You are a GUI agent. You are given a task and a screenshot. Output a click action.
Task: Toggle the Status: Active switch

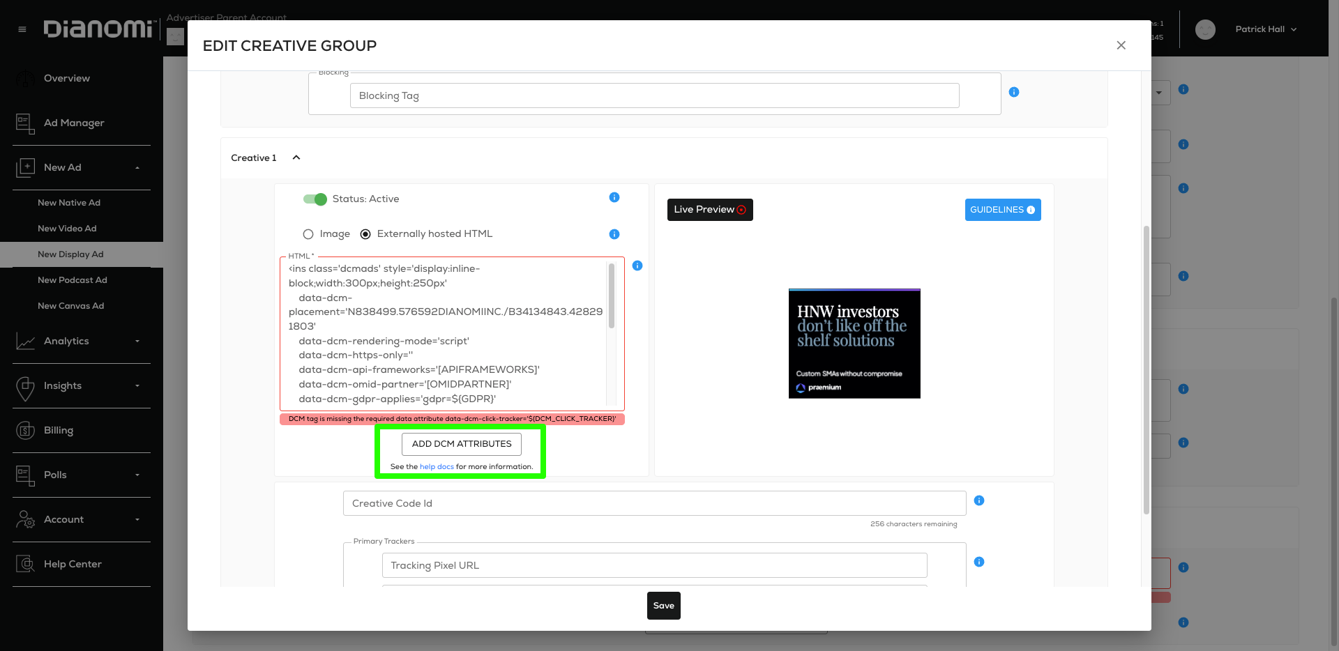[315, 199]
